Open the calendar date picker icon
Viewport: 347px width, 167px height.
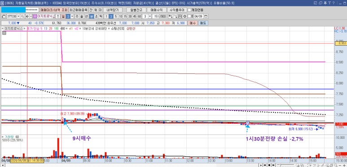click(x=206, y=16)
